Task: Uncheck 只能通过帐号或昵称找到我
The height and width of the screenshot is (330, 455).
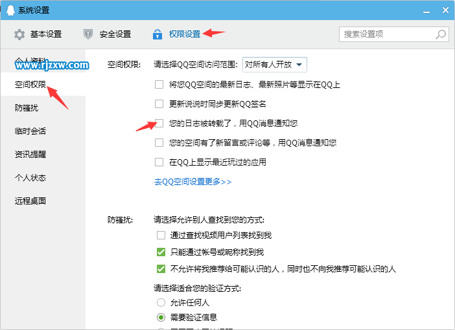Action: [x=161, y=252]
